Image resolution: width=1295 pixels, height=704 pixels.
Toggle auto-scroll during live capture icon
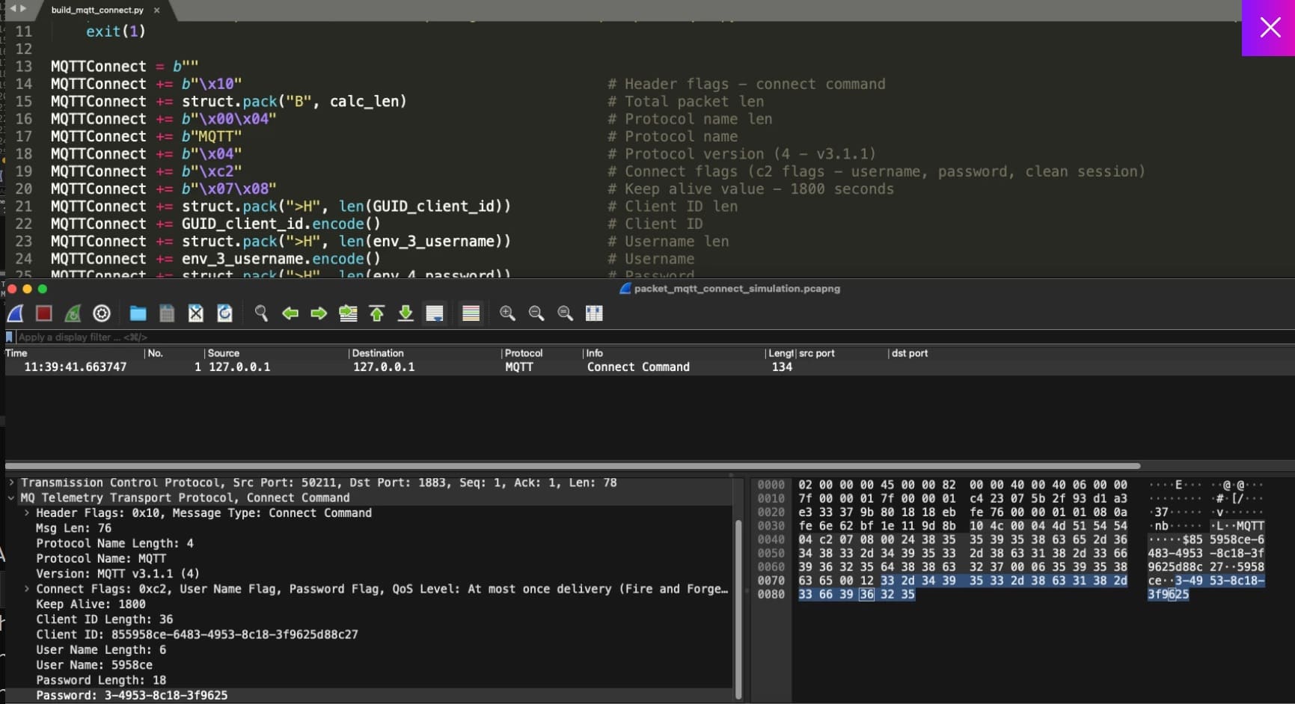tap(435, 313)
